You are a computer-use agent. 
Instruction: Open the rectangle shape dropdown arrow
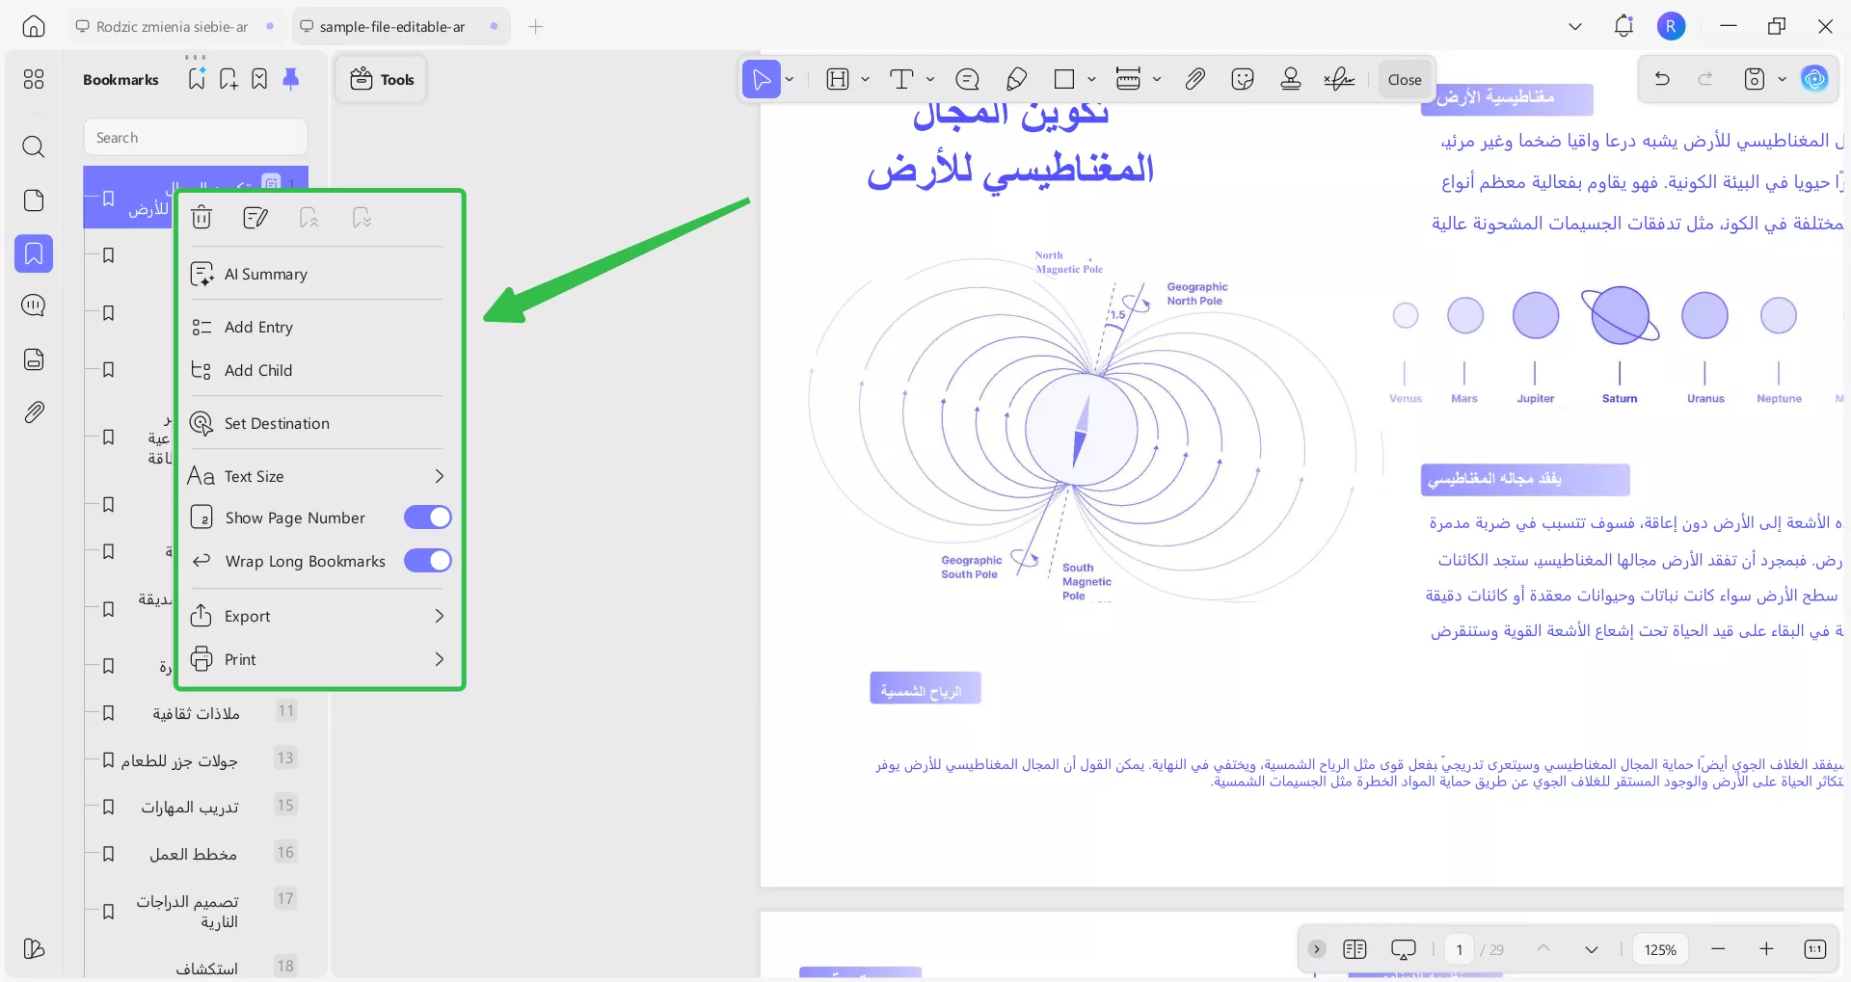[1091, 79]
